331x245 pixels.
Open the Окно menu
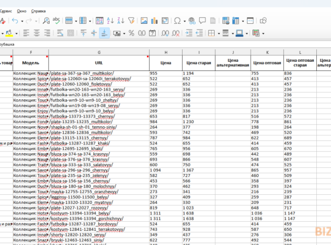pos(21,11)
